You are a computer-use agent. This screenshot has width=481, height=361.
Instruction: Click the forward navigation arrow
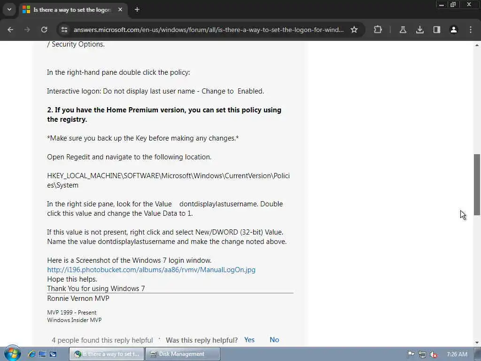click(27, 30)
